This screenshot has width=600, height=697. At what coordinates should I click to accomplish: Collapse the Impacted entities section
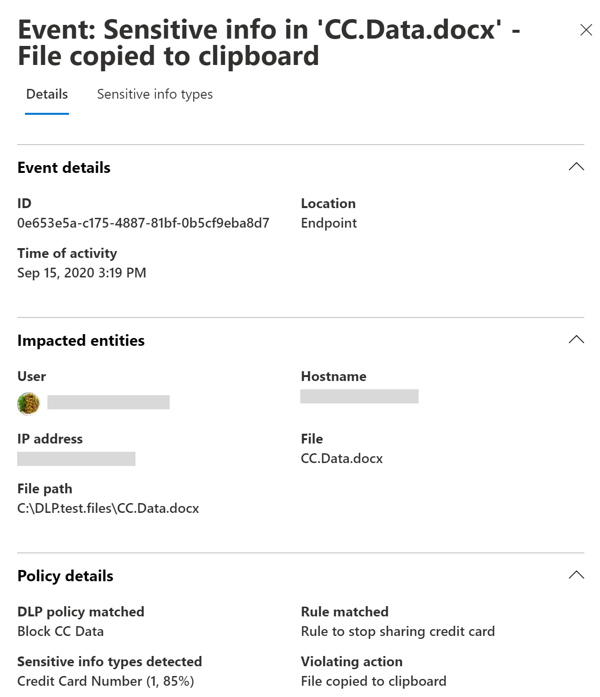pos(577,339)
